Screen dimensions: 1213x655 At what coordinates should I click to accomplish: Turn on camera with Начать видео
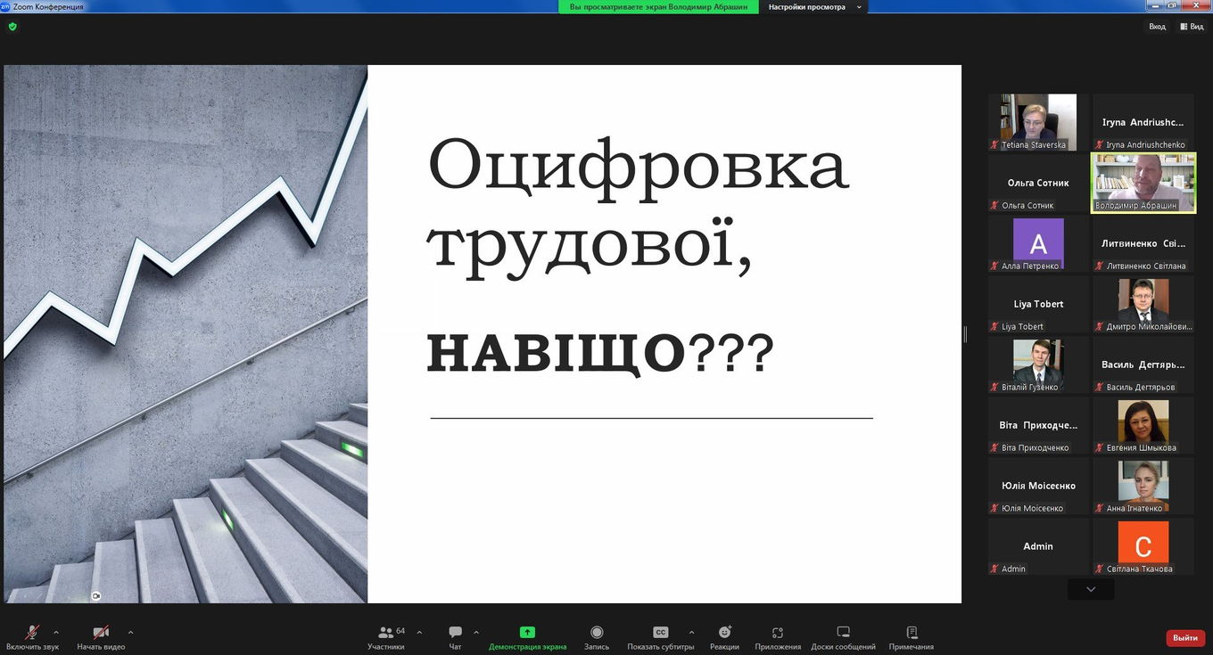point(101,633)
